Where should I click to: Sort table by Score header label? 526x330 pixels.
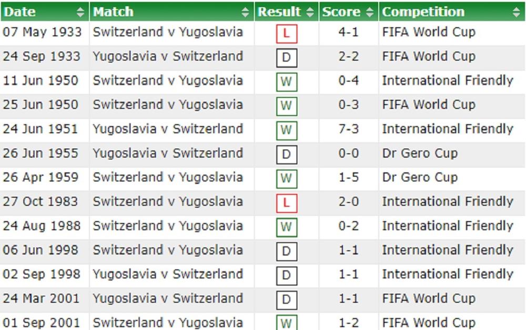click(341, 12)
